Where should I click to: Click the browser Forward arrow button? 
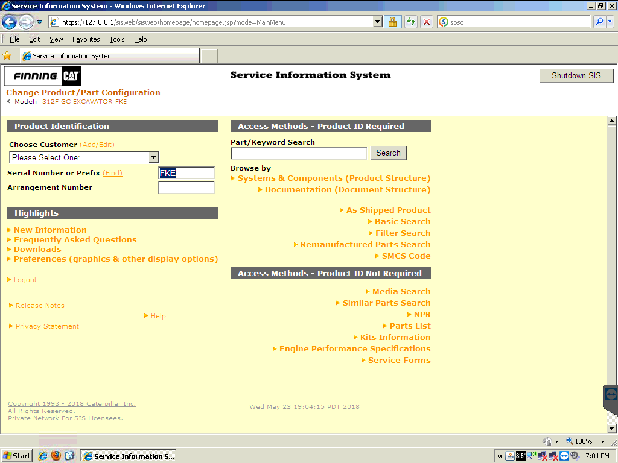[x=26, y=22]
